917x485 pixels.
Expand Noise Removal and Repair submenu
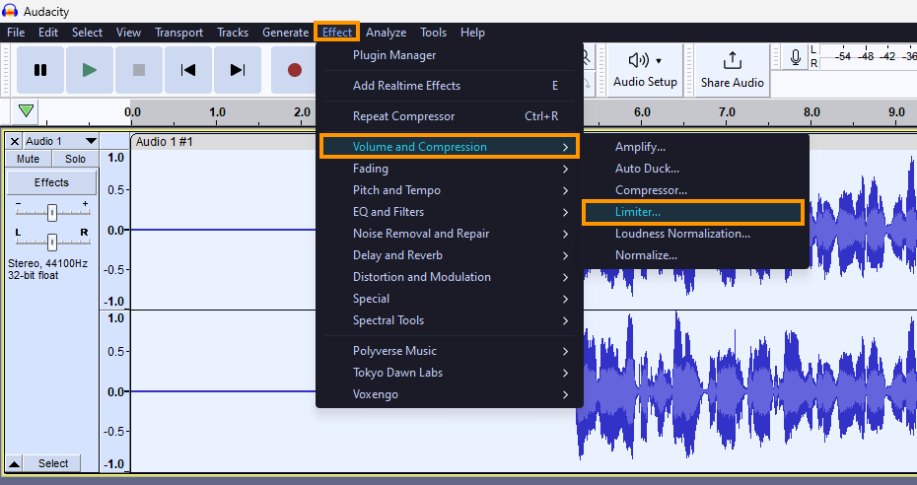(x=450, y=234)
